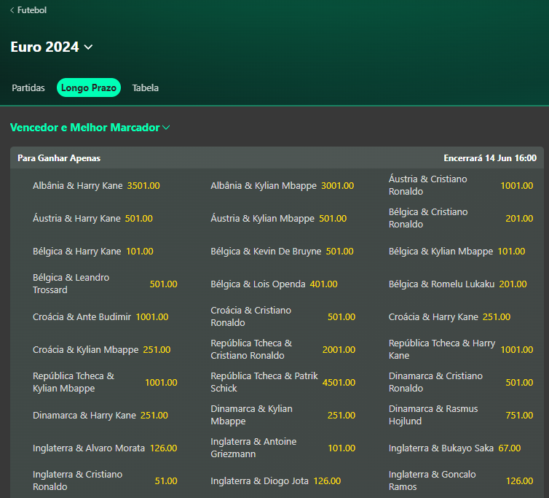Collapse the Para Ganhar Apenas section header
549x498 pixels.
pos(277,157)
